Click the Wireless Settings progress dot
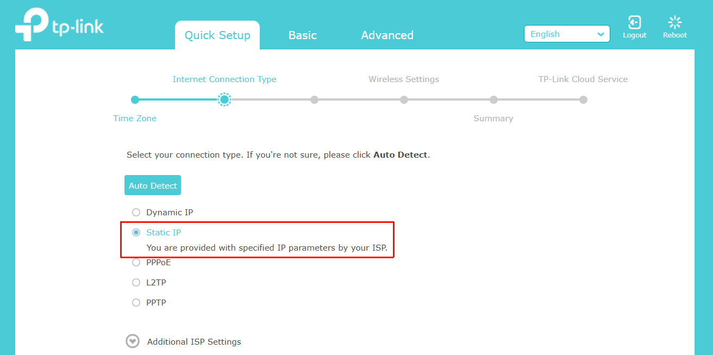Image resolution: width=713 pixels, height=355 pixels. point(404,99)
